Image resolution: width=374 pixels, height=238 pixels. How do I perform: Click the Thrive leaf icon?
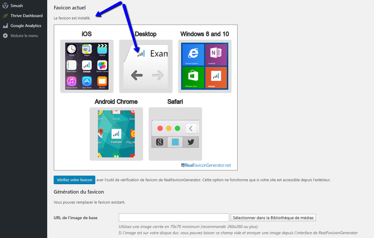coord(5,16)
